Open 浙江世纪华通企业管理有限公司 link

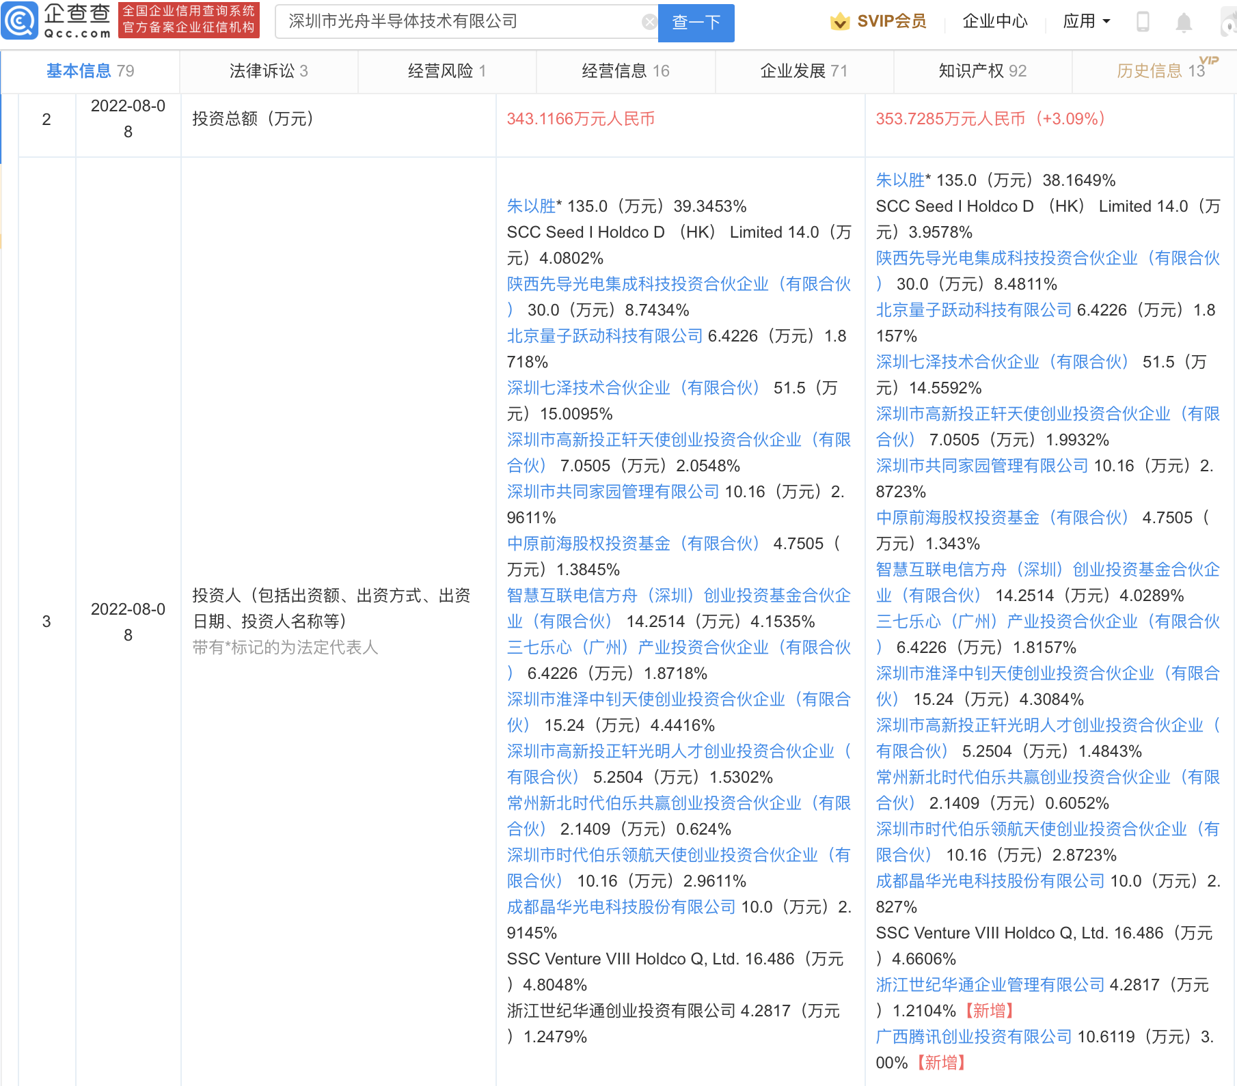[x=990, y=985]
